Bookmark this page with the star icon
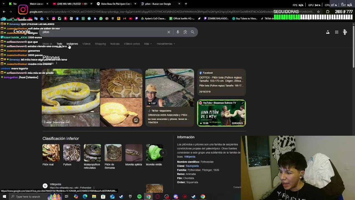355x200 pixels. pyautogui.click(x=318, y=12)
